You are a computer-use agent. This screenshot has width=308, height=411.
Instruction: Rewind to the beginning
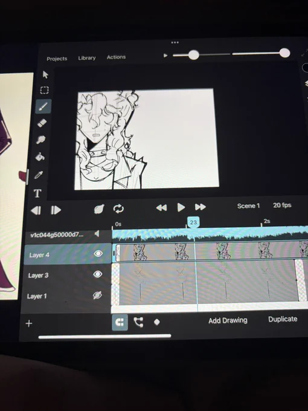click(x=161, y=208)
